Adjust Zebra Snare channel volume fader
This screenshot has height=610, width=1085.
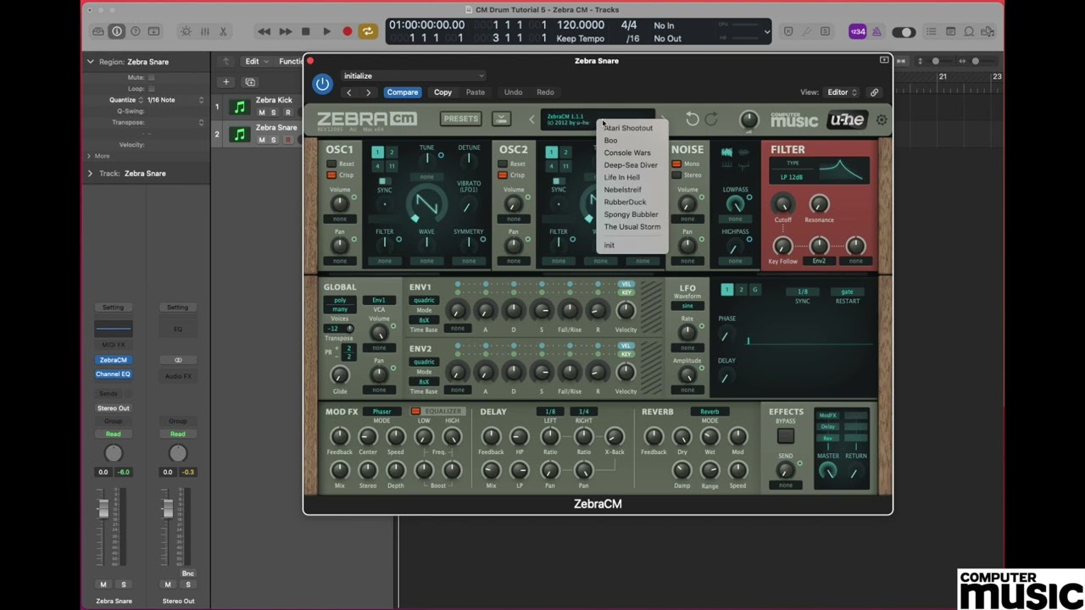click(x=103, y=508)
